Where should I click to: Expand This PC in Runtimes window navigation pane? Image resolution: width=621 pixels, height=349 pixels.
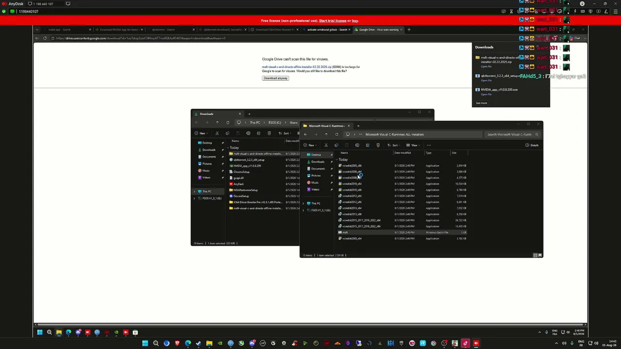pos(304,203)
